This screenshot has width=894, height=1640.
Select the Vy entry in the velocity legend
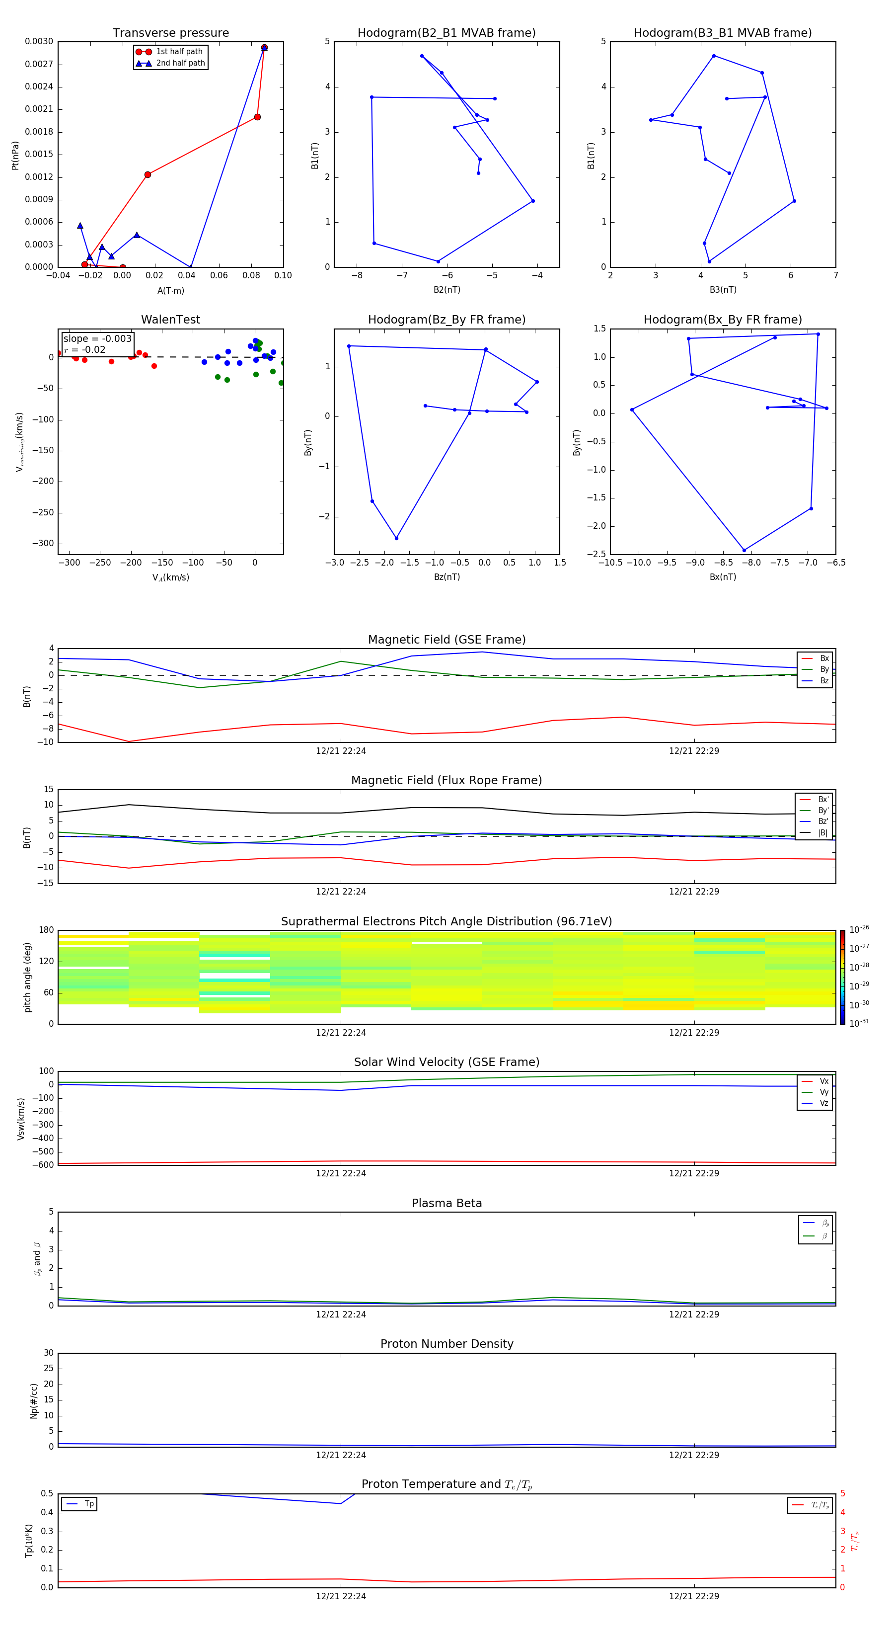815,1092
